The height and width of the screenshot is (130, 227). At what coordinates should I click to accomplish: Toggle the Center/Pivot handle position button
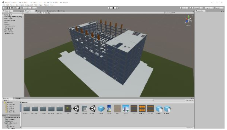[26, 8]
